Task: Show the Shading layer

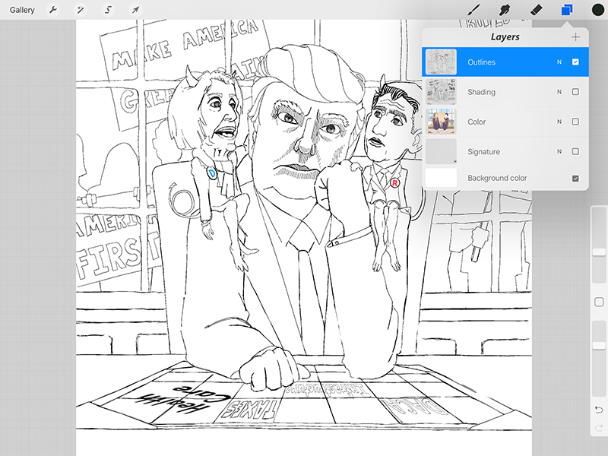Action: click(x=575, y=91)
